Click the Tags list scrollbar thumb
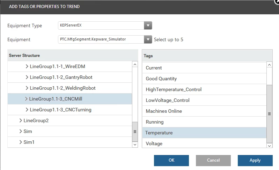The width and height of the screenshot is (279, 170). pos(269,114)
